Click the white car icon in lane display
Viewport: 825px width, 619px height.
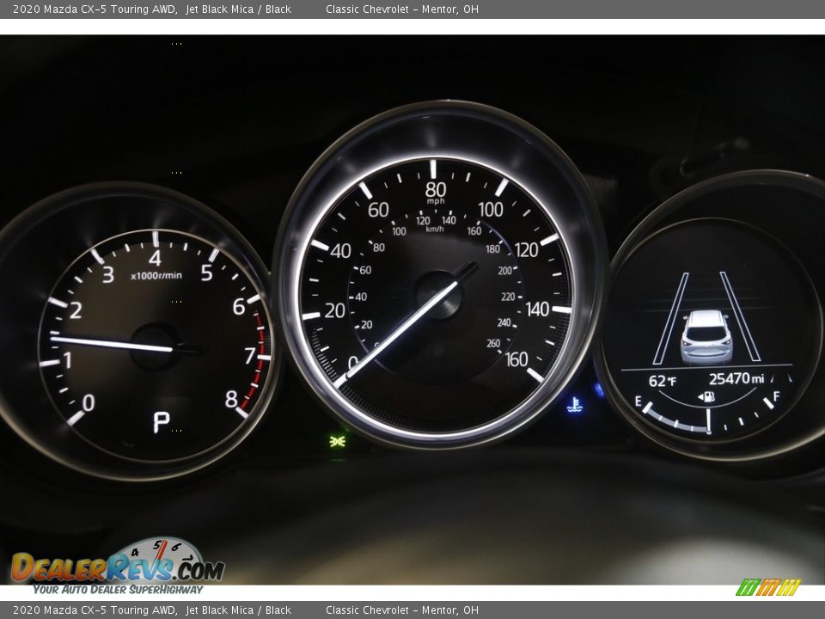706,337
